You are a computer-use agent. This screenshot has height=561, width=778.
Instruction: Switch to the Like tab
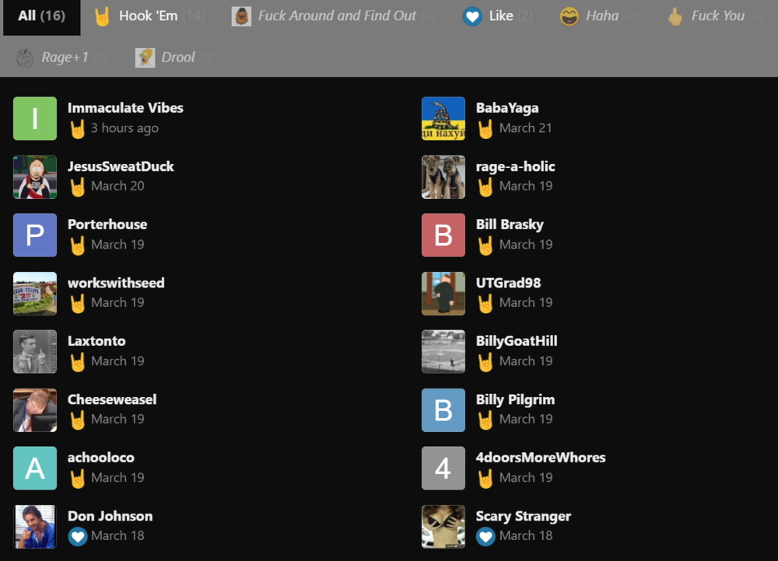tap(496, 16)
